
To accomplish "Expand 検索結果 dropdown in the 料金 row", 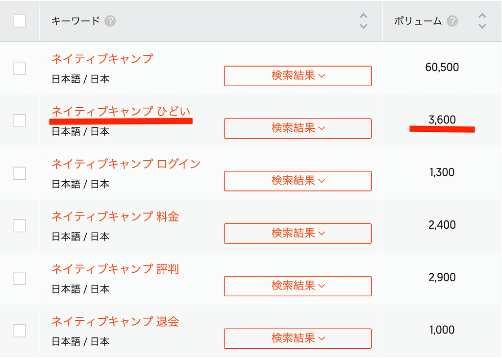I will coord(298,233).
